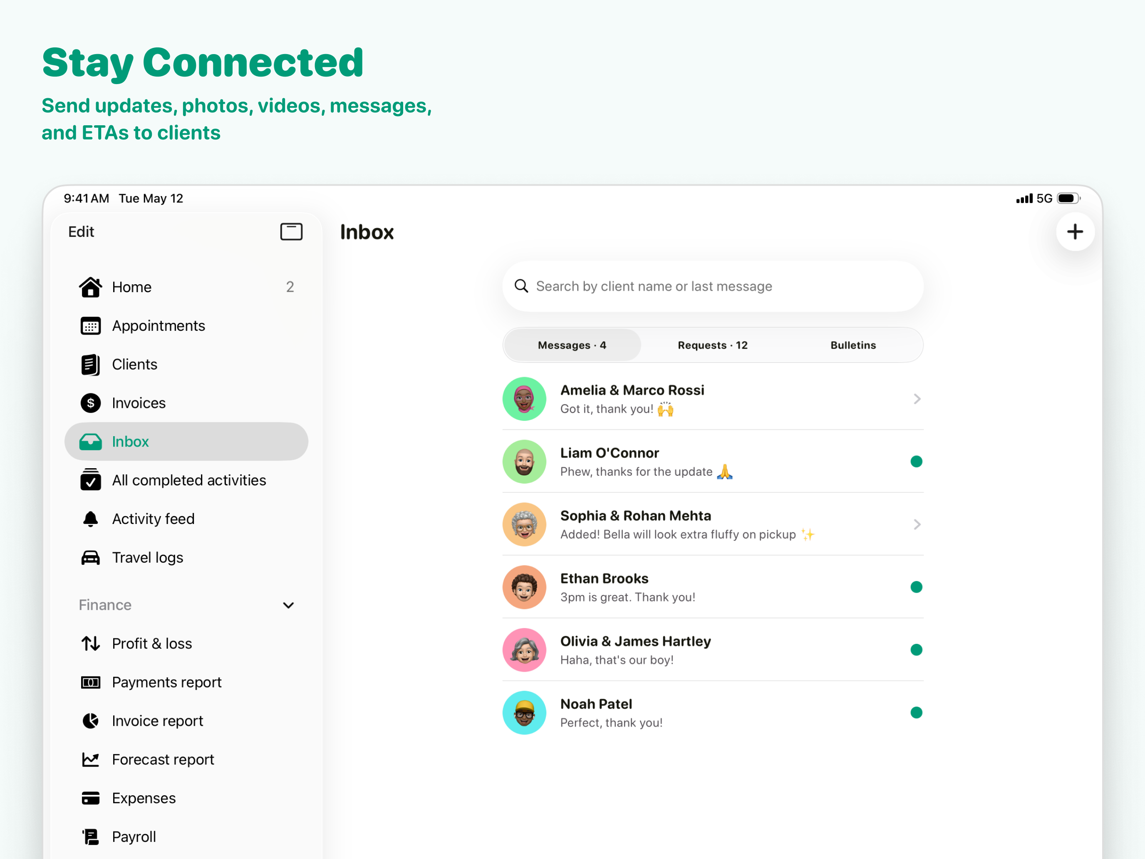Click Noah Patel avatar
Screen dimensions: 1145x859
[524, 713]
